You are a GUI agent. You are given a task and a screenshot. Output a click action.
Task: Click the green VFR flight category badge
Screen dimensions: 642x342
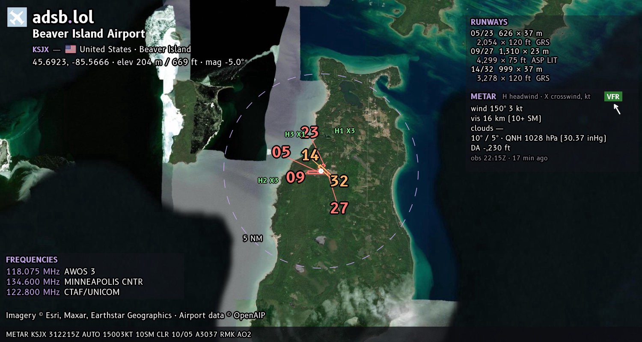613,97
